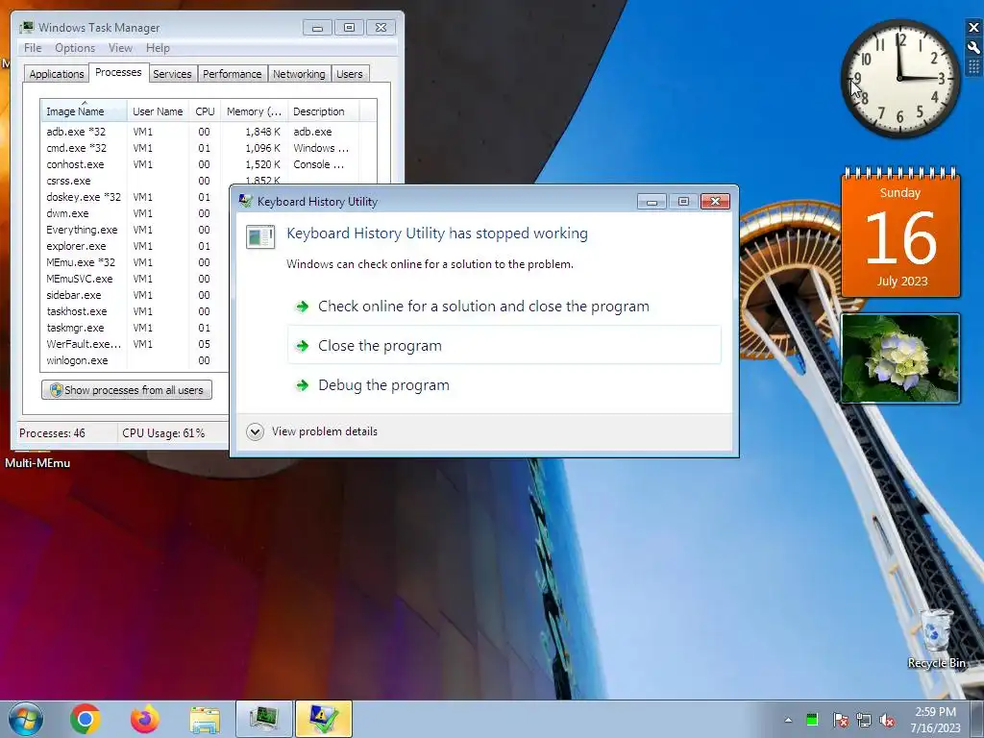Open the Task Manager Help menu
The image size is (984, 738).
(x=158, y=48)
